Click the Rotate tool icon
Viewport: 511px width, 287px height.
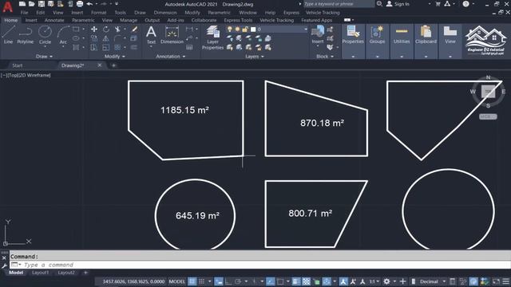[106, 29]
